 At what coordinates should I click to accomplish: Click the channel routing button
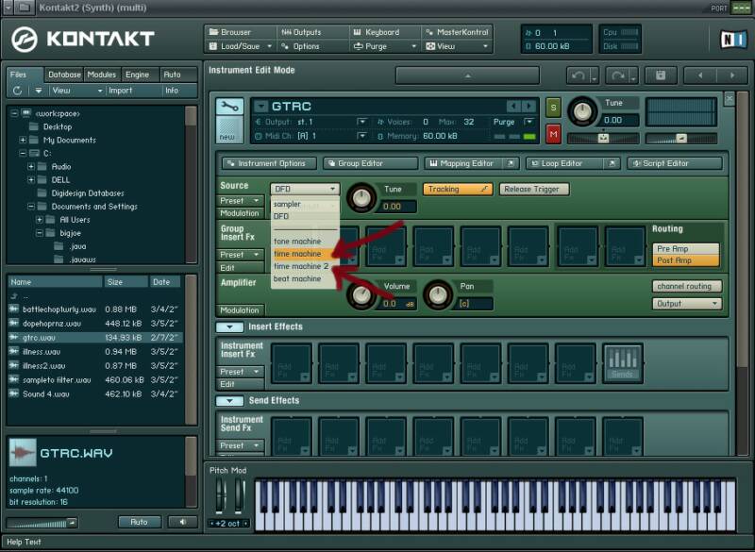[x=687, y=286]
